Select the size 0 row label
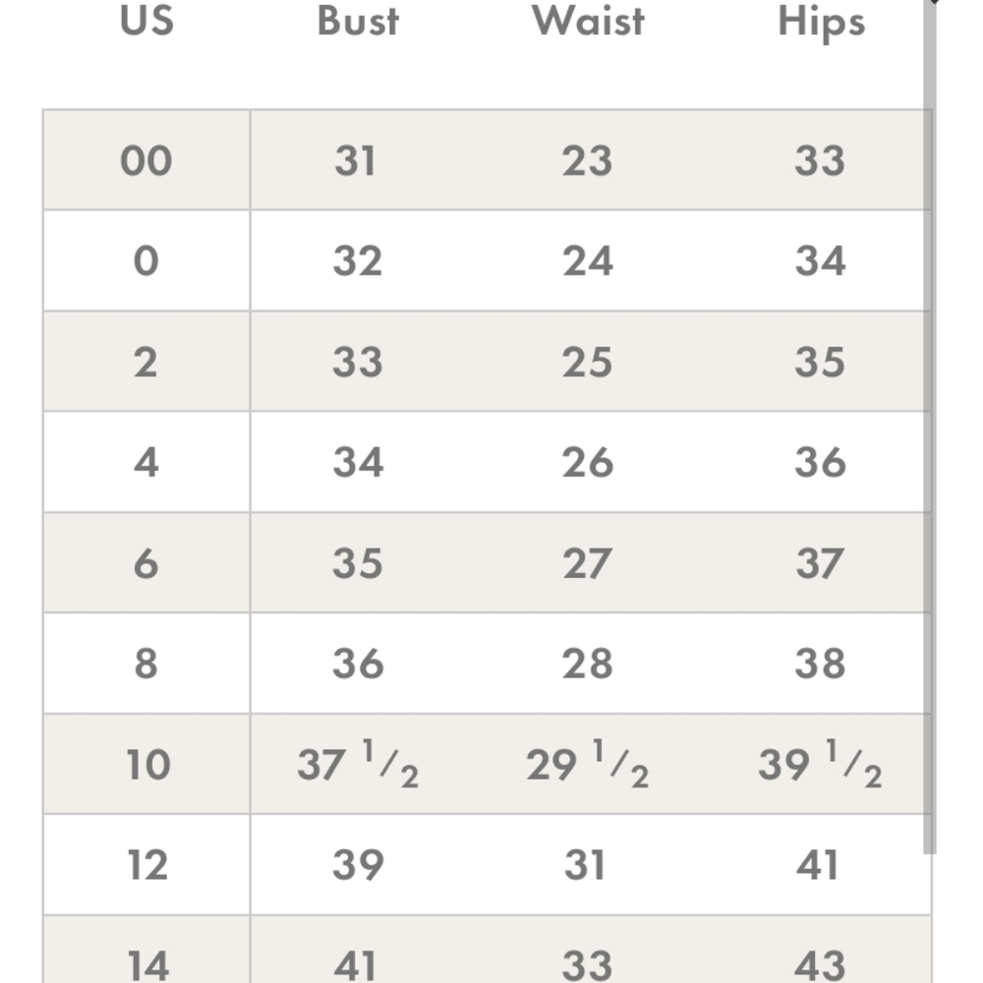Image resolution: width=983 pixels, height=983 pixels. click(146, 260)
